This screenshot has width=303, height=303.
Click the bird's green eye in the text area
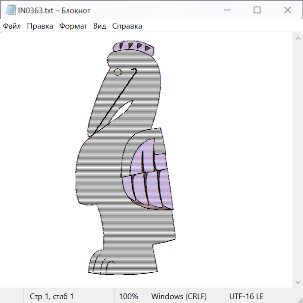117,72
